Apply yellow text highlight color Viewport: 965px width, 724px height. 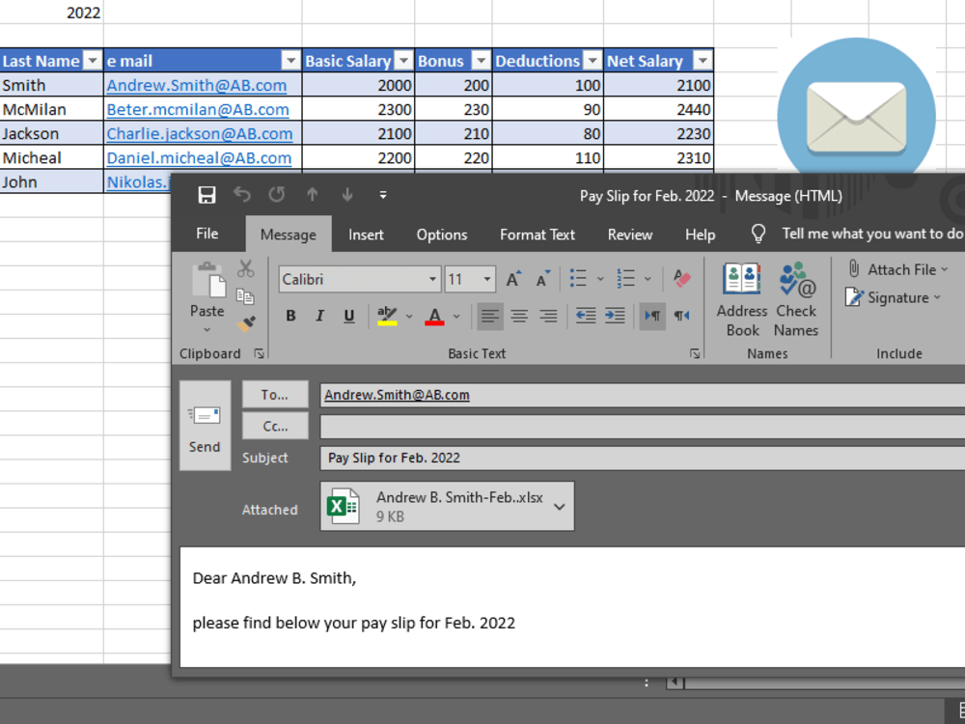click(x=387, y=316)
